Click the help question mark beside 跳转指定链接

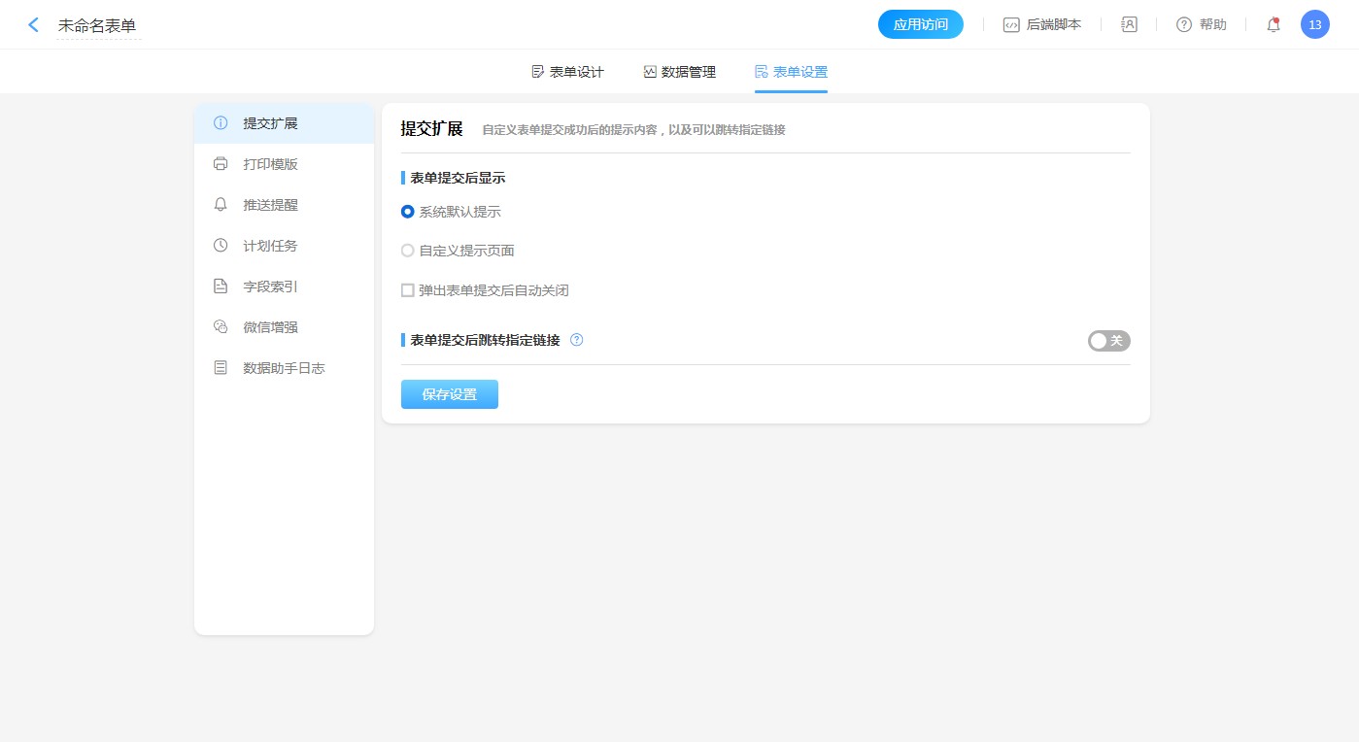[577, 340]
